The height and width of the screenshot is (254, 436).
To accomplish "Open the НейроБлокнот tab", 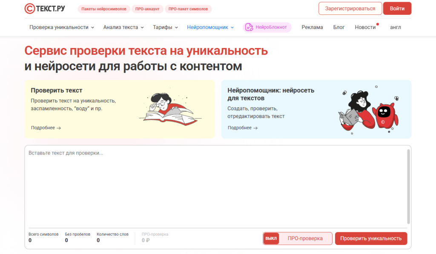I will point(267,27).
